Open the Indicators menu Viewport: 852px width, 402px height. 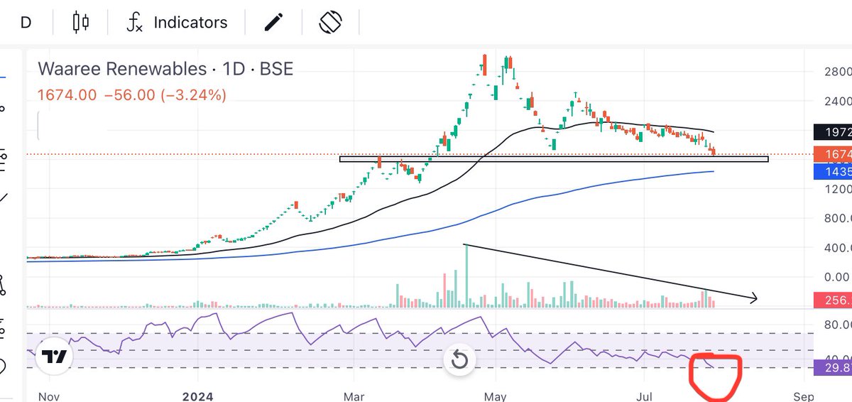[x=176, y=22]
